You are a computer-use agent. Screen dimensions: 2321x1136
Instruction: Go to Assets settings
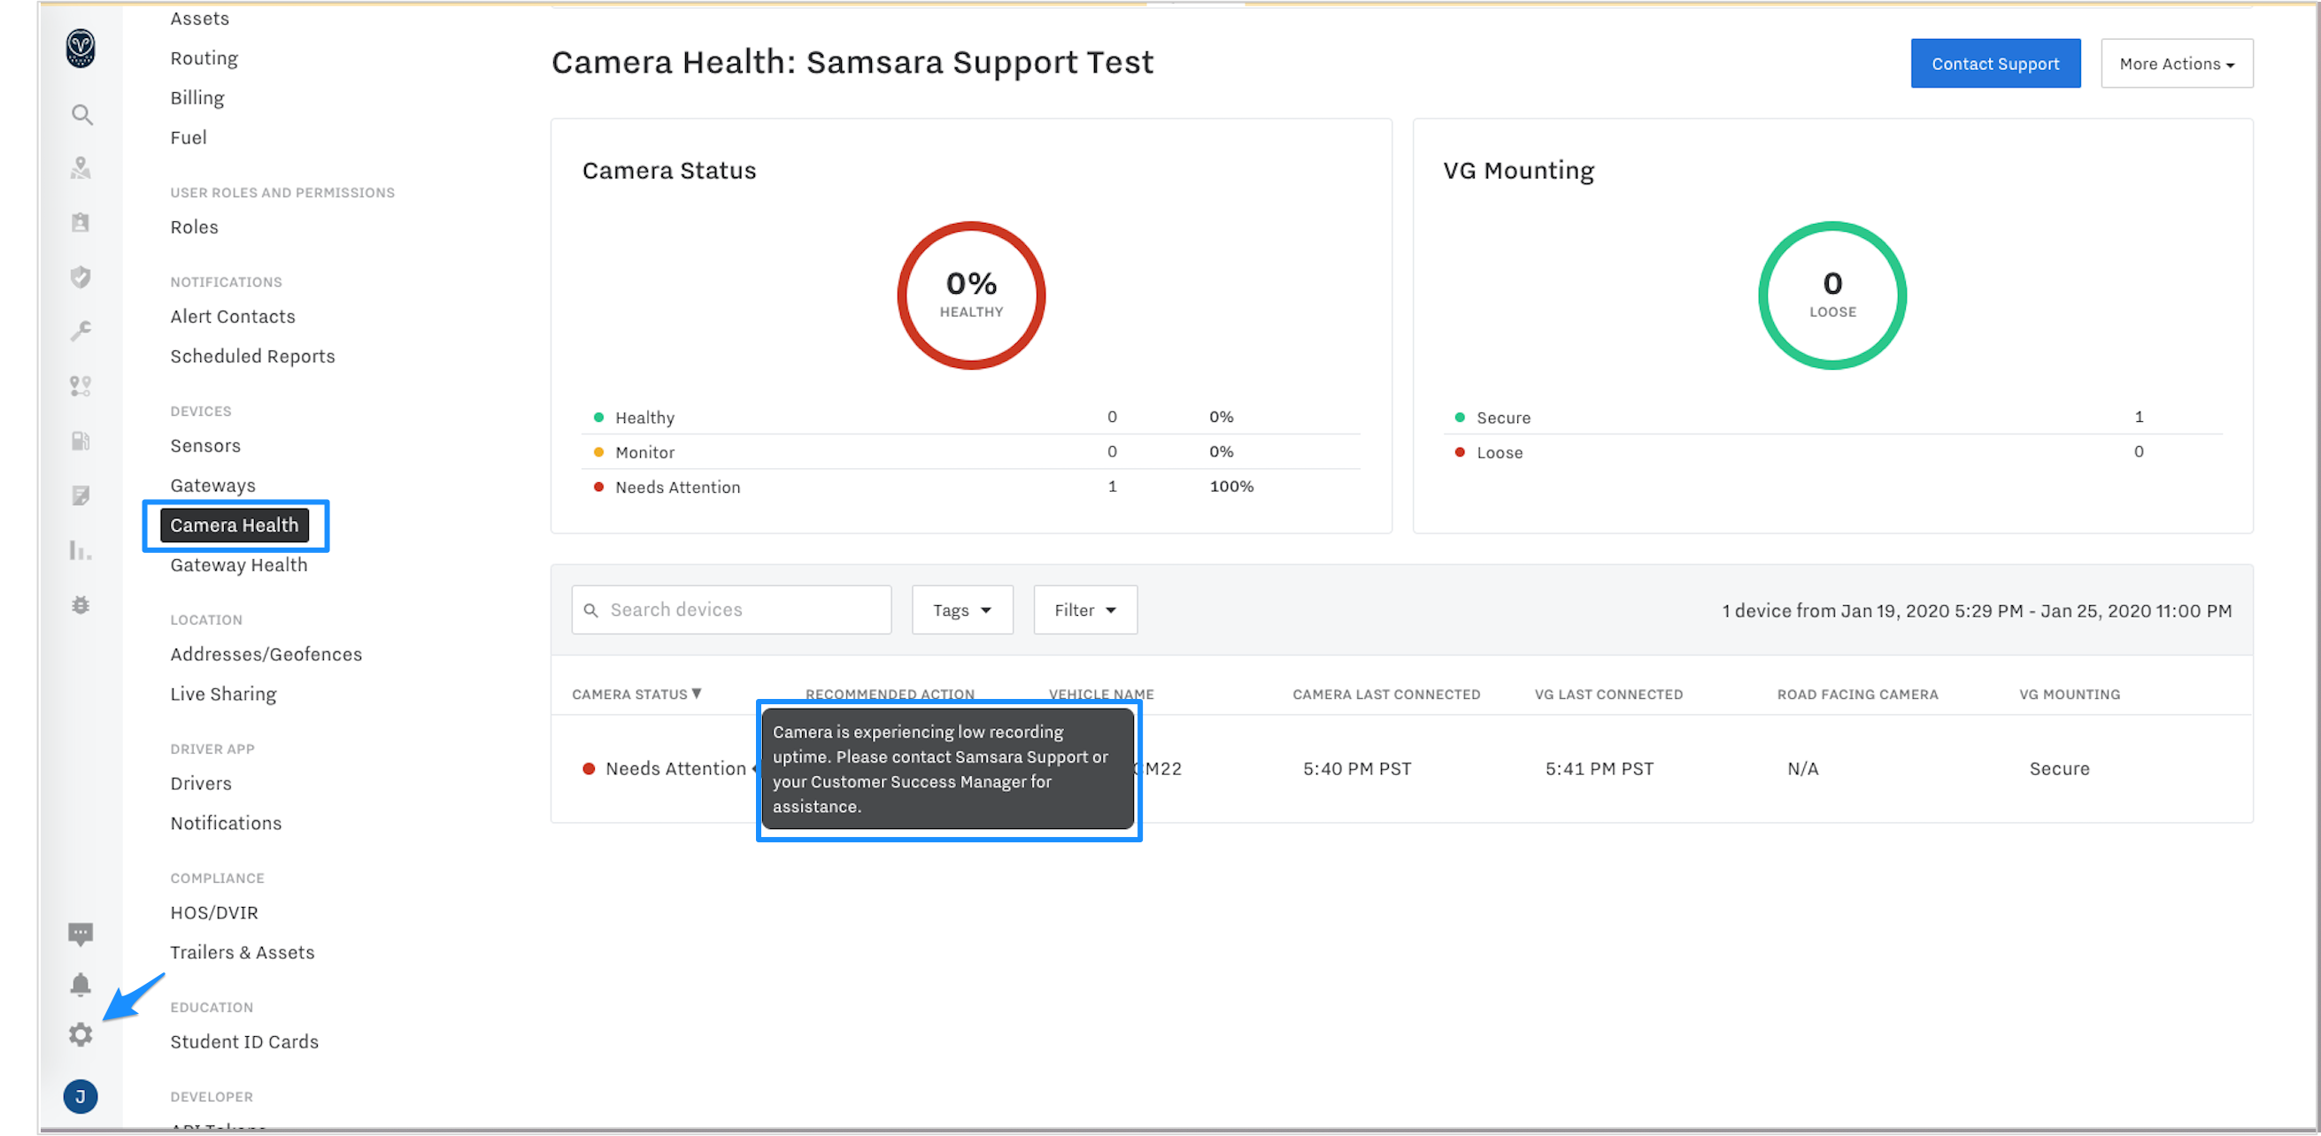[x=200, y=19]
